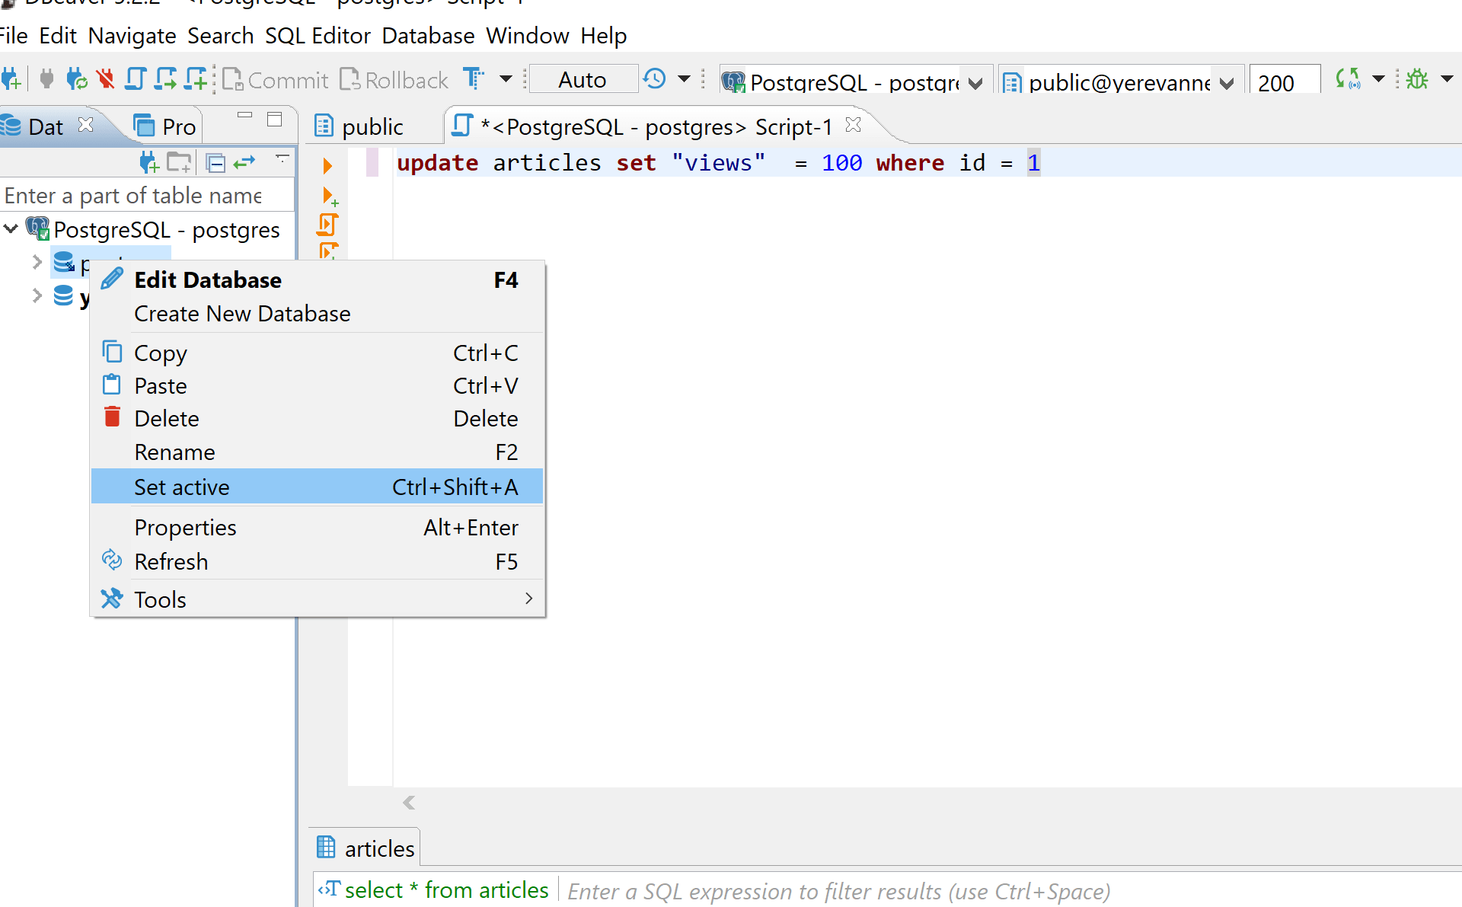The image size is (1462, 907).
Task: Collapse the PostgreSQL - postgres tree node
Action: point(11,228)
